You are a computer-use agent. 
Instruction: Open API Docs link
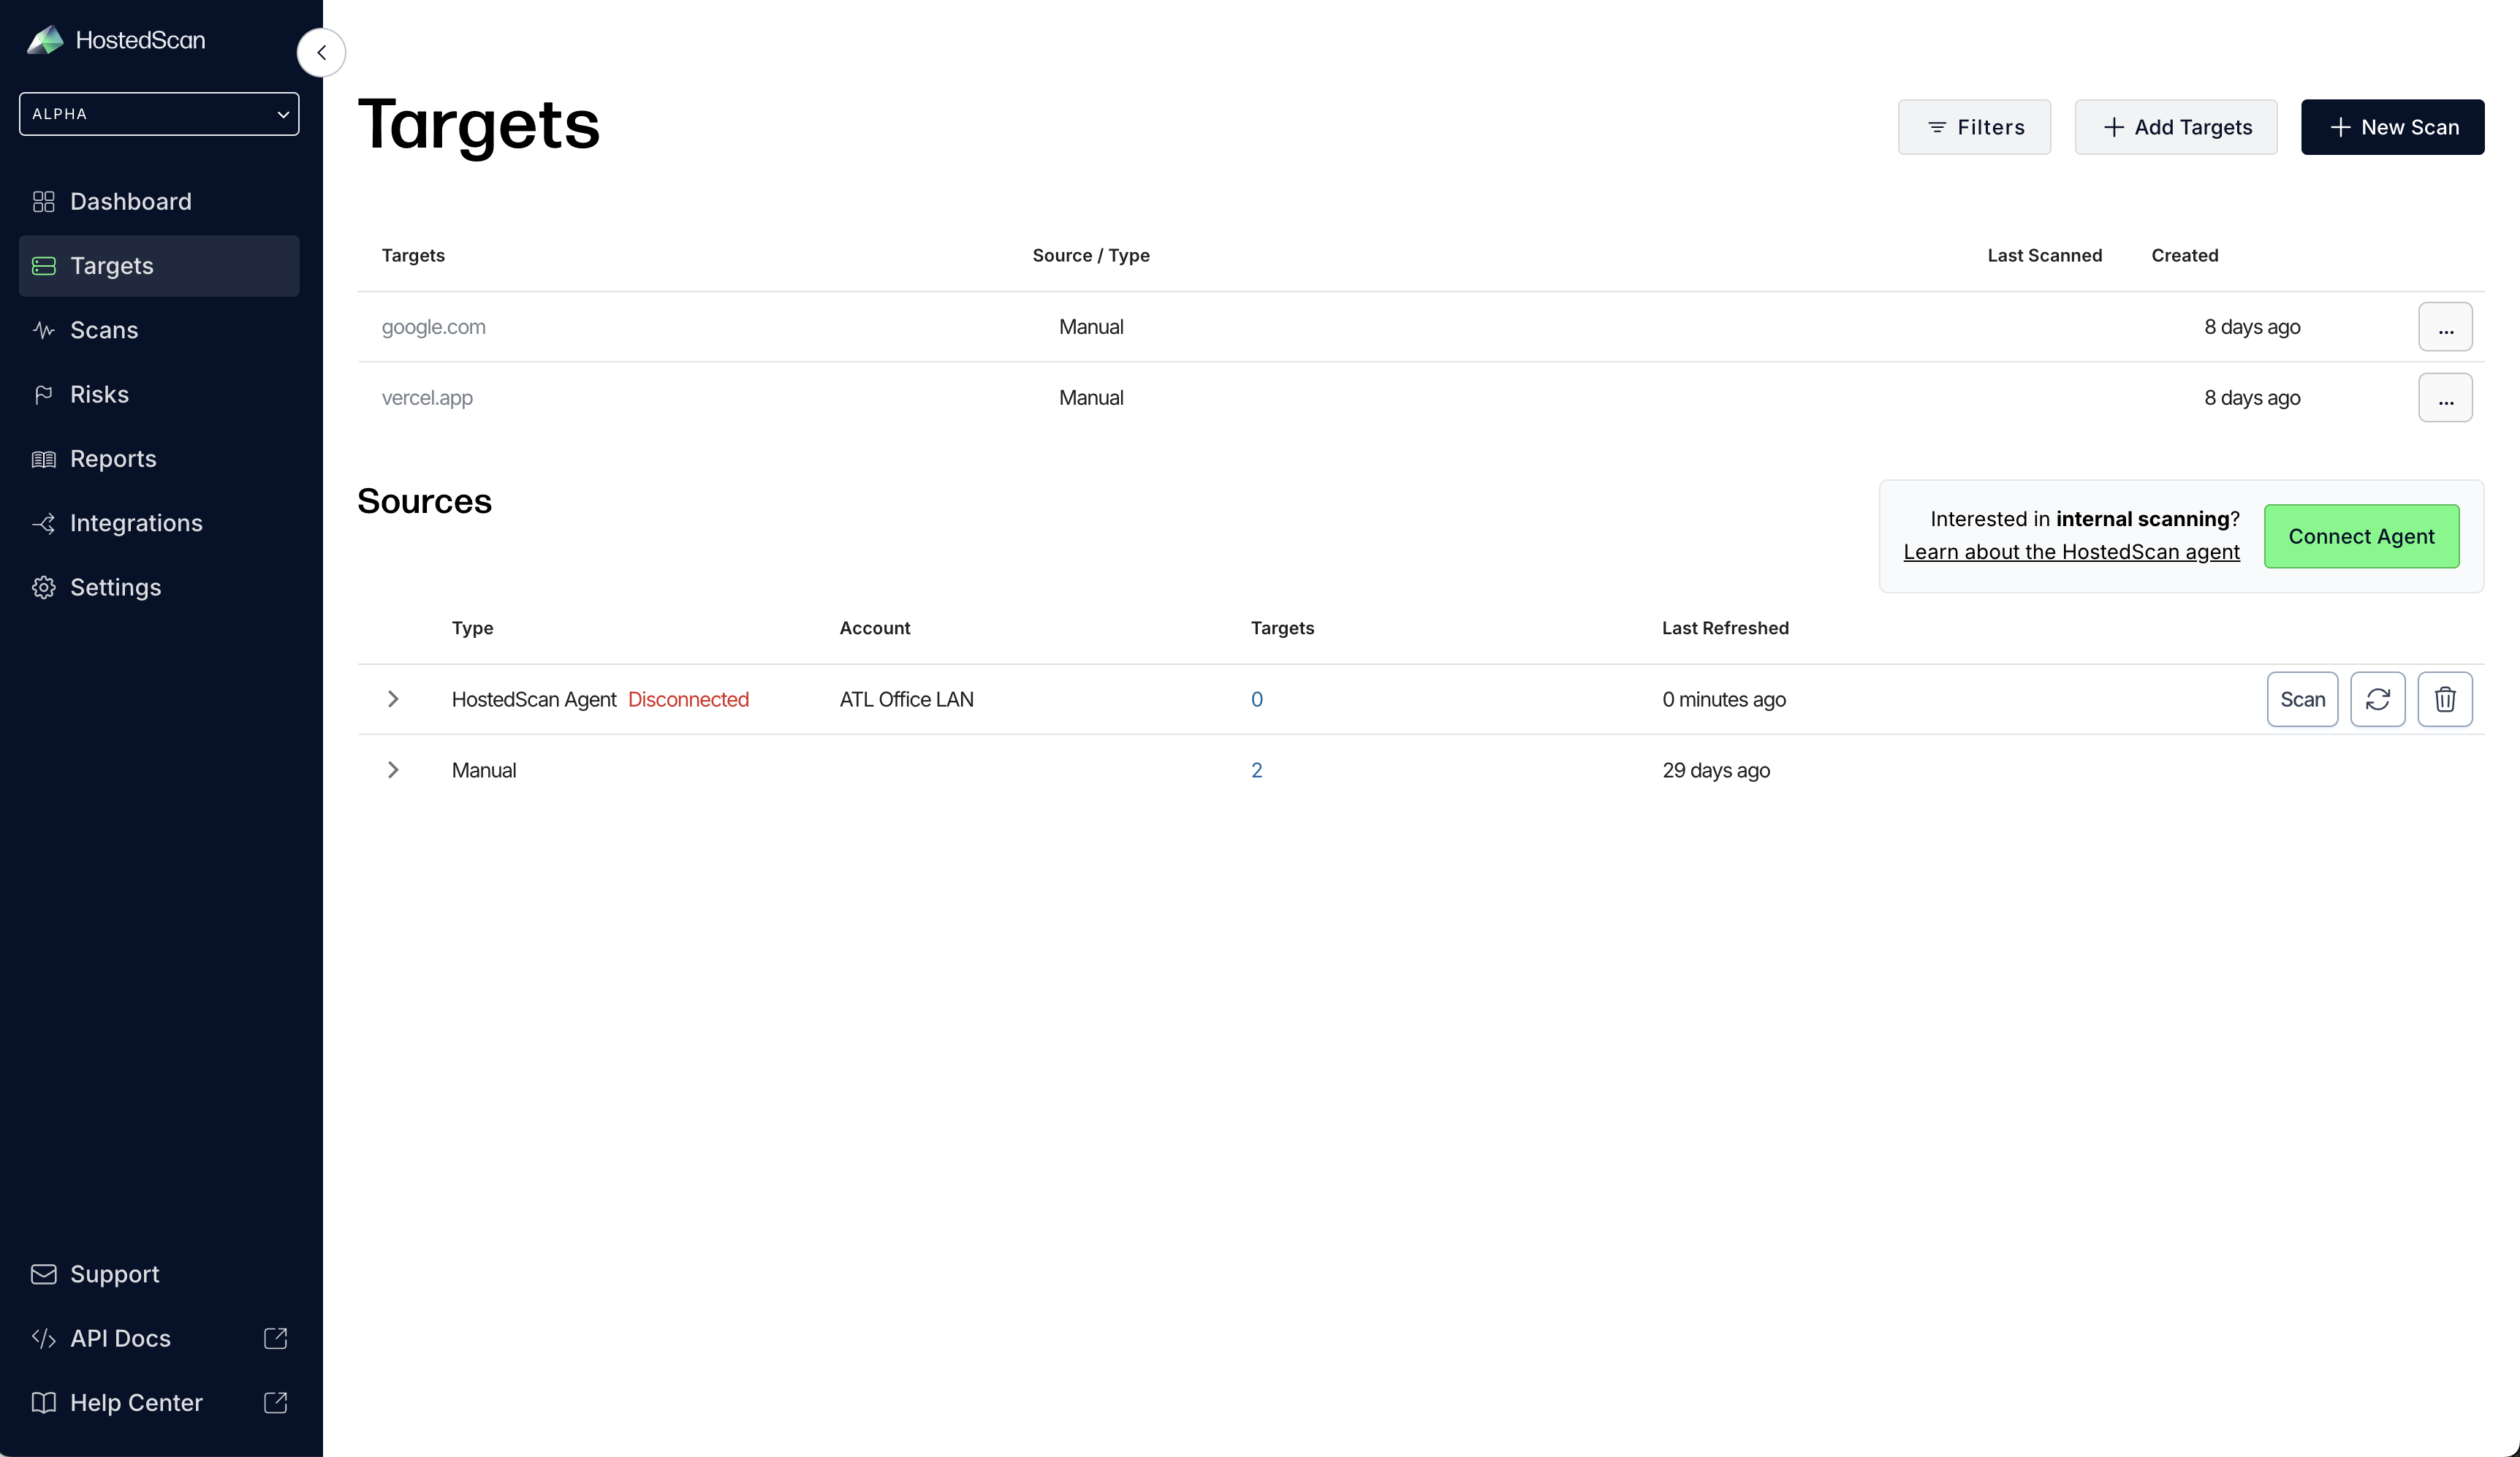(x=159, y=1338)
